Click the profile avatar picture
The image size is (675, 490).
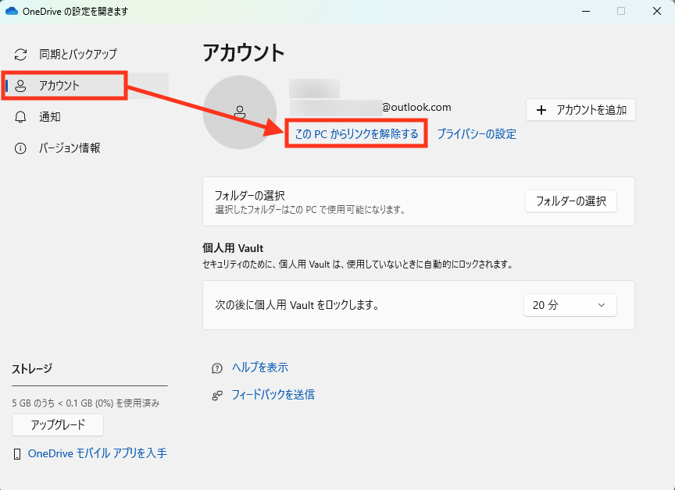click(240, 112)
